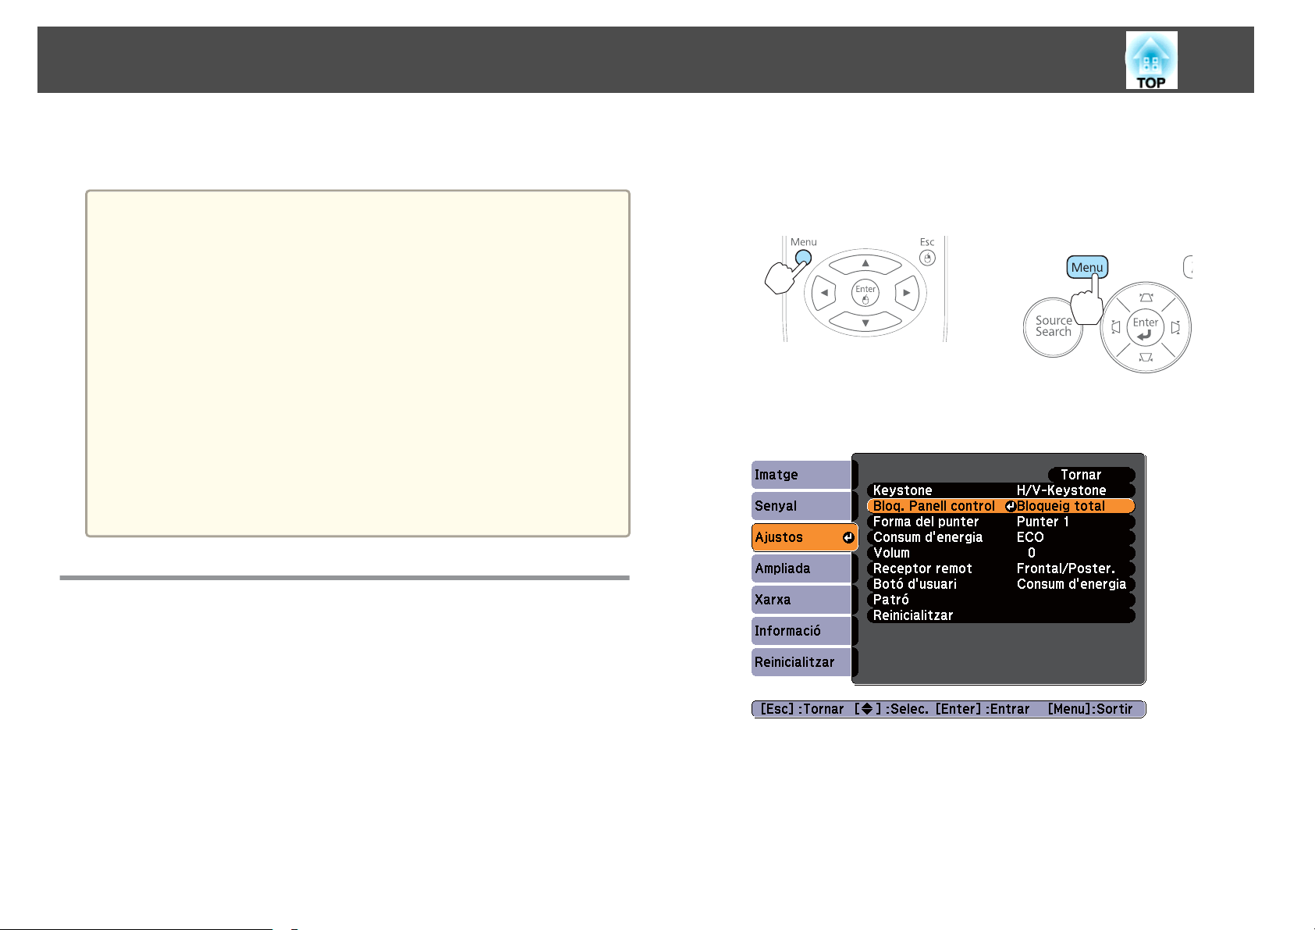Screen dimensions: 1315x930
Task: Select the Bloq. Panell control row
Action: pyautogui.click(x=1000, y=506)
